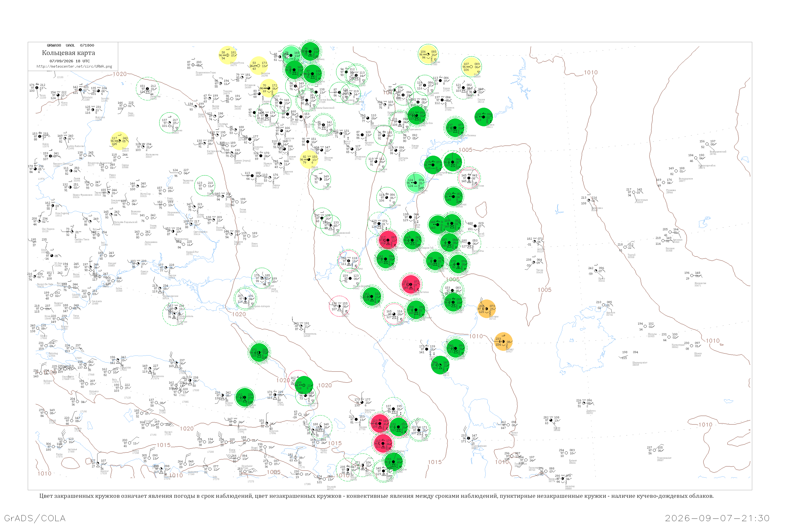Open the meteocenter.net URWA.png link
This screenshot has height=524, width=786.
click(x=74, y=66)
